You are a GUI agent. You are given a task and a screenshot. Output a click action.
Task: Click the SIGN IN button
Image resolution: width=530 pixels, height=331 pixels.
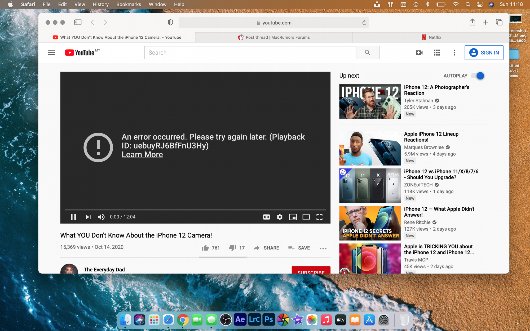click(484, 53)
